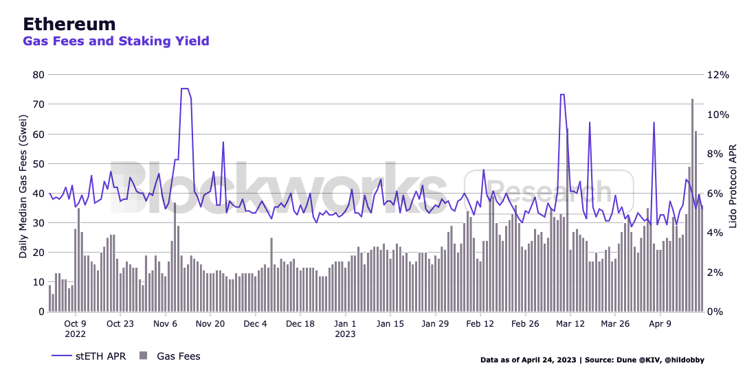The width and height of the screenshot is (745, 372).
Task: Click the Blockworks watermark logo
Action: 275,189
